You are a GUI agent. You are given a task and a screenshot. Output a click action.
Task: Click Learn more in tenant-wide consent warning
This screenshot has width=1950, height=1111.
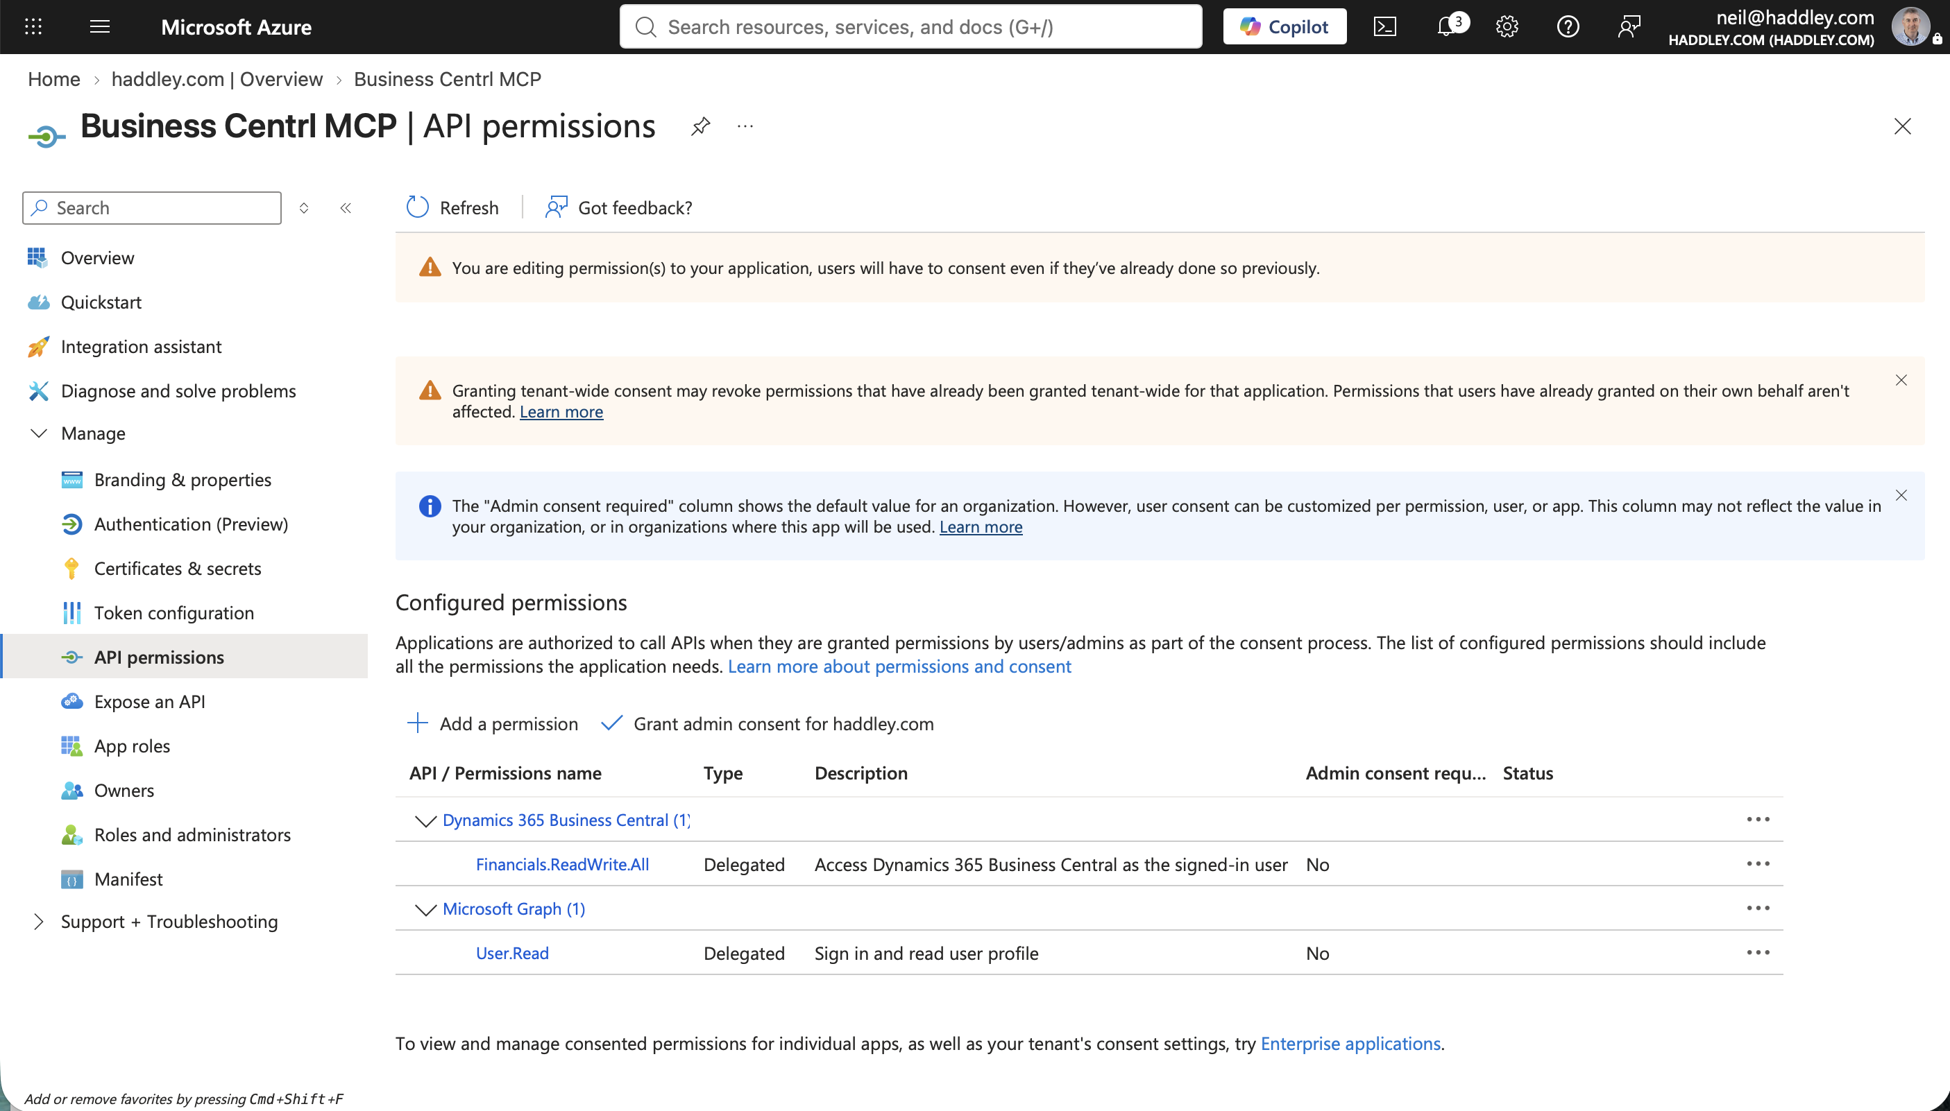tap(561, 411)
